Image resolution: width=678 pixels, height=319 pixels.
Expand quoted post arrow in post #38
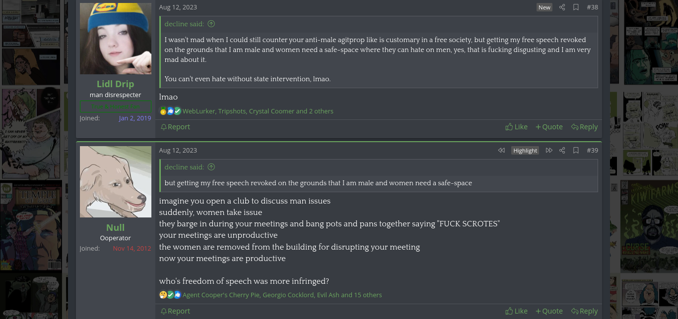tap(211, 24)
